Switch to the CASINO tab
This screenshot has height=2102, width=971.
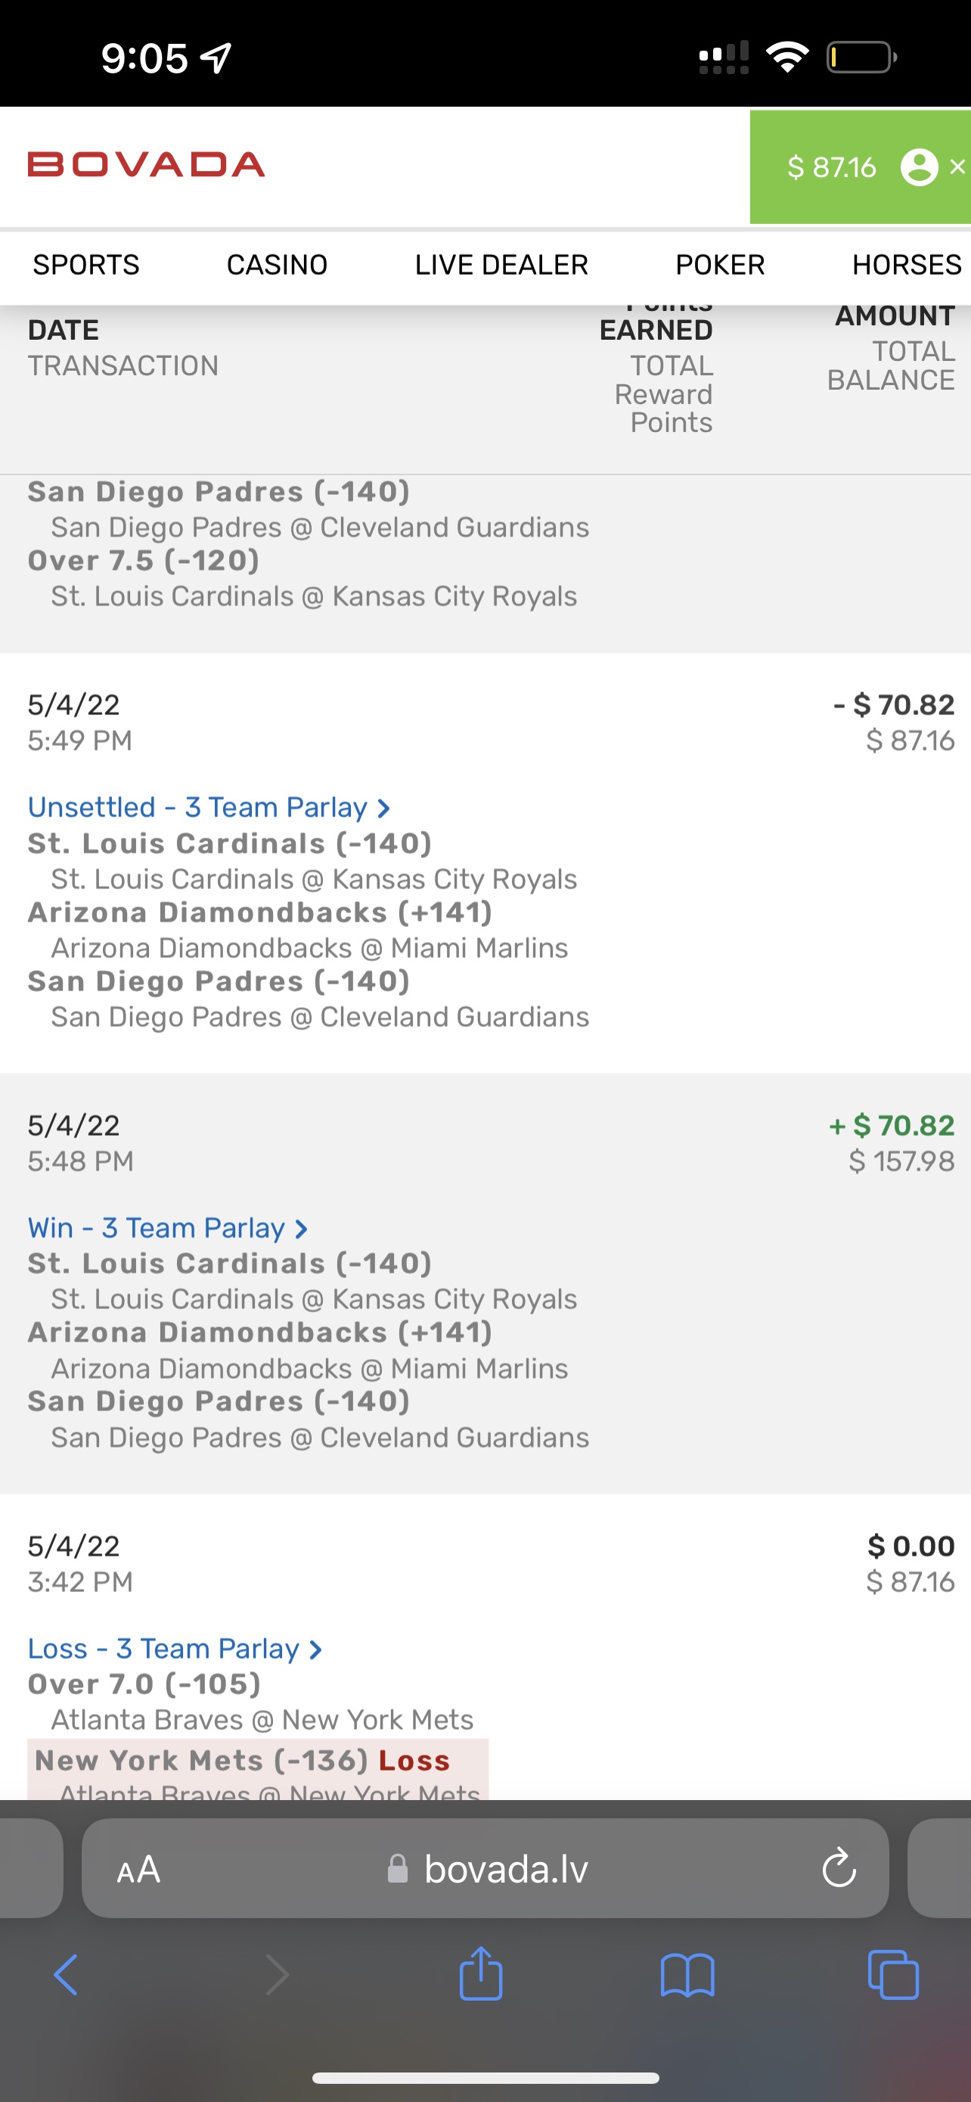pos(278,265)
